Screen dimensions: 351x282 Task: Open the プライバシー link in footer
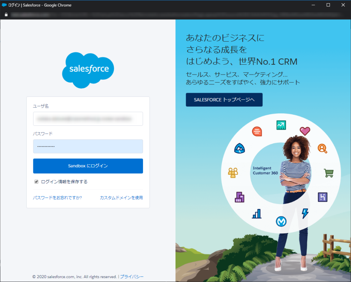(x=132, y=277)
